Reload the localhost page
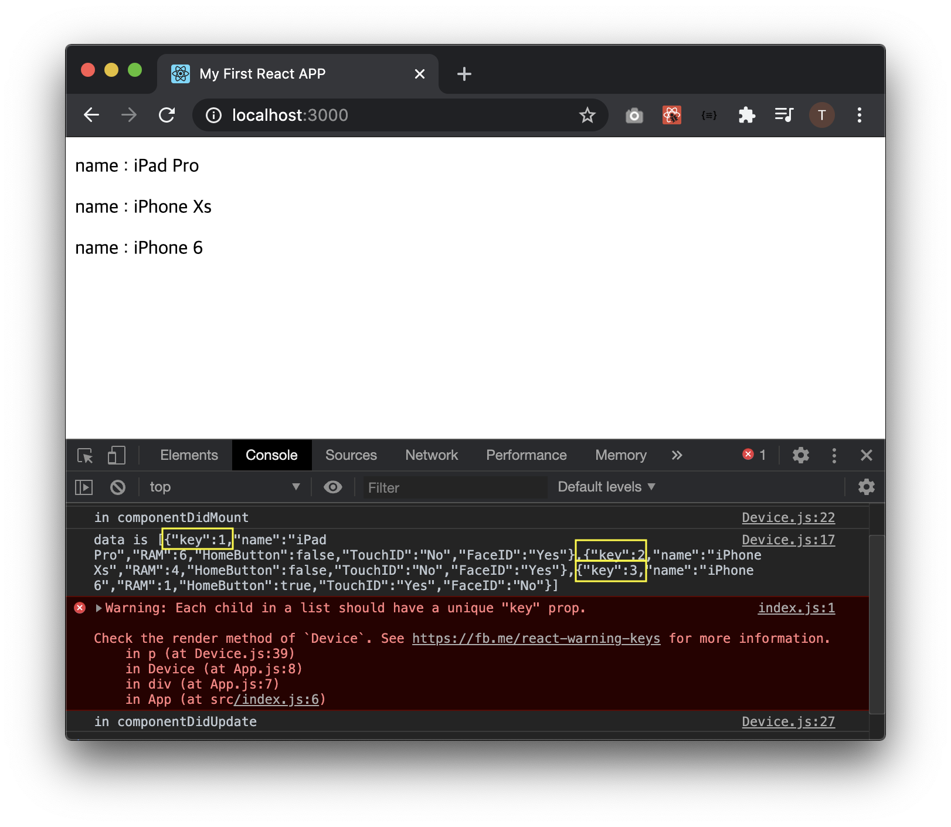Viewport: 951px width, 827px height. pos(167,115)
